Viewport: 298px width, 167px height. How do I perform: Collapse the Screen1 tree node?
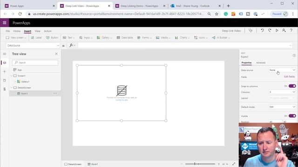pos(12,76)
